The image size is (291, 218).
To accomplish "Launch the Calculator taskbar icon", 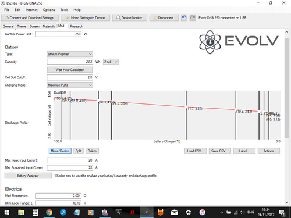I will (35, 212).
